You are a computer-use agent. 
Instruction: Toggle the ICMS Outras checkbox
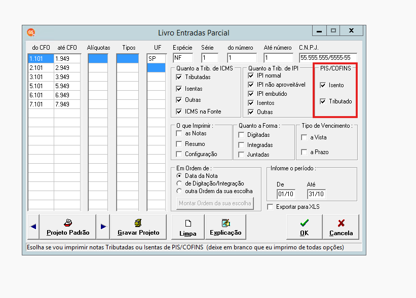[x=179, y=100]
